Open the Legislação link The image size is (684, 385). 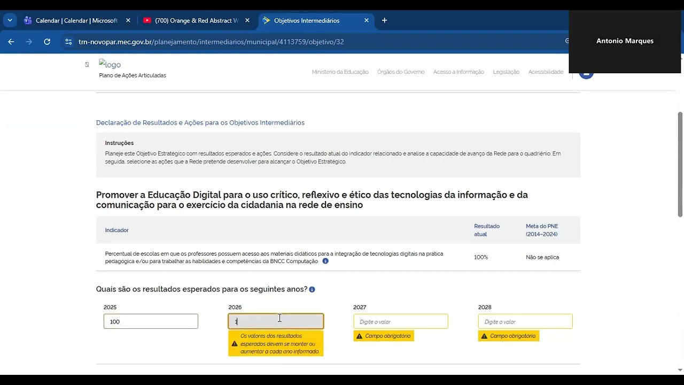tap(506, 72)
